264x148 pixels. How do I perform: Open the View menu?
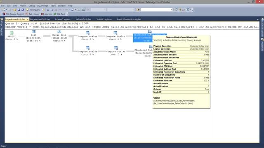(15, 6)
